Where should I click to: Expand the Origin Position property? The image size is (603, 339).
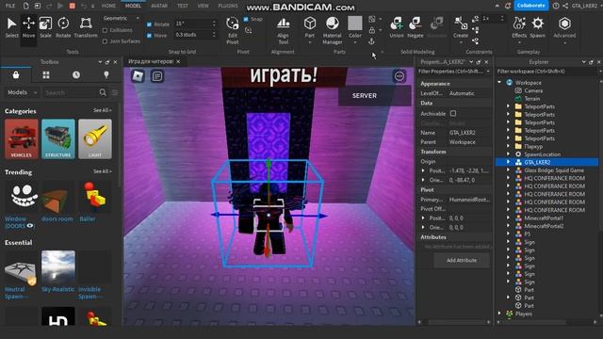(x=423, y=170)
